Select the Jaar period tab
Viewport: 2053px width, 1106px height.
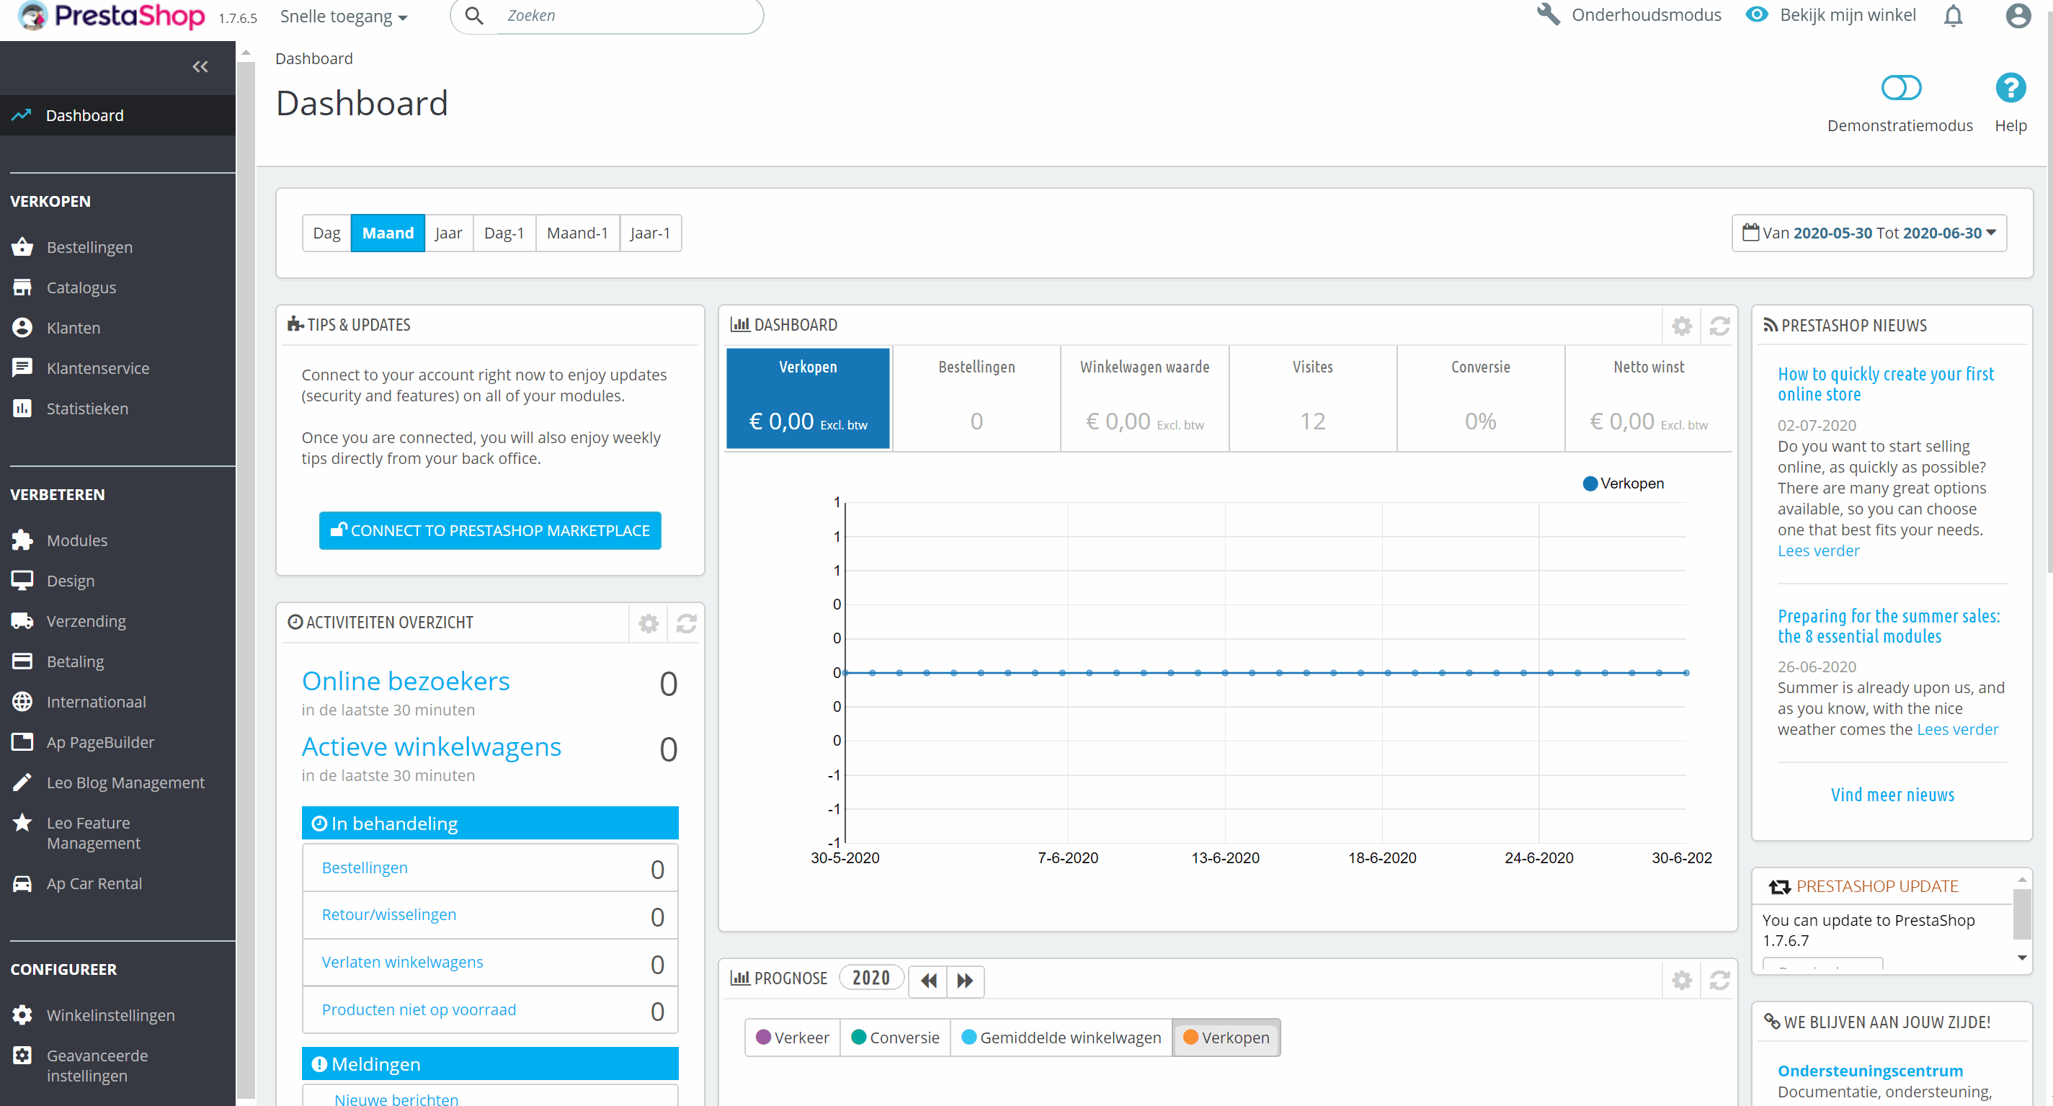pyautogui.click(x=449, y=233)
